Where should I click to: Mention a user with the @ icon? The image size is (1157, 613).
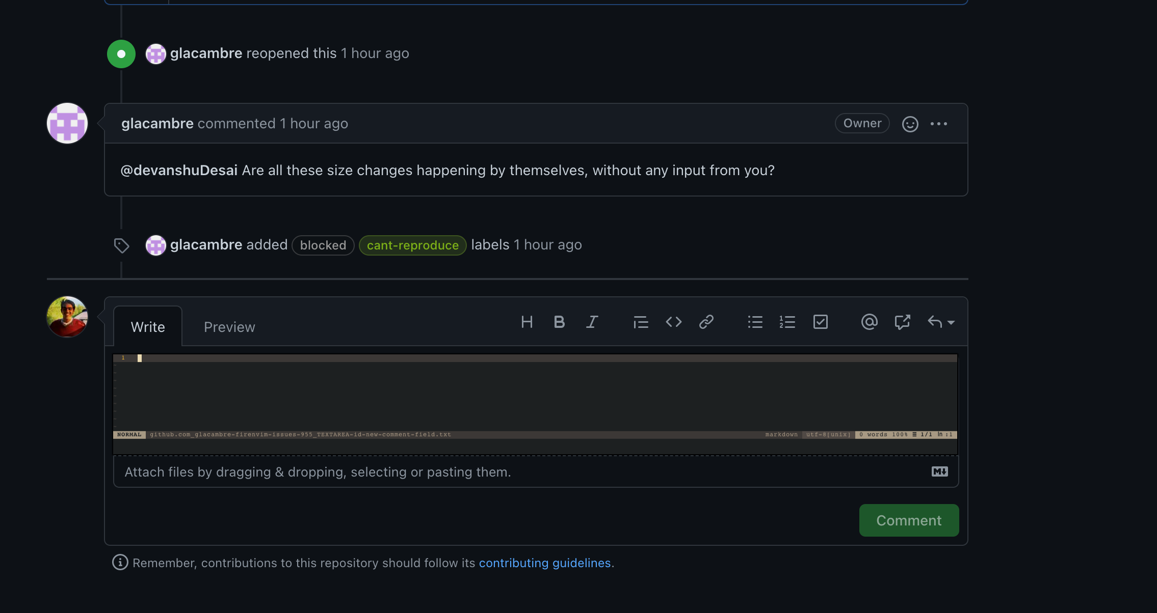(869, 322)
